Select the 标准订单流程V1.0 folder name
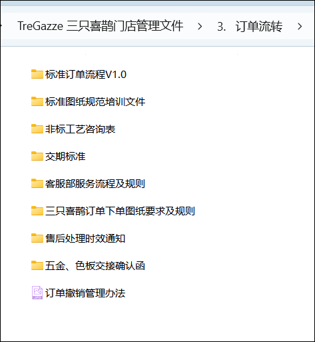315x342 pixels. (86, 74)
